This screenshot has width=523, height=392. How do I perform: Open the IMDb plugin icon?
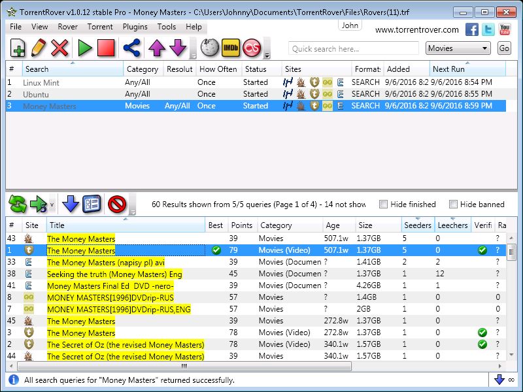coord(231,48)
